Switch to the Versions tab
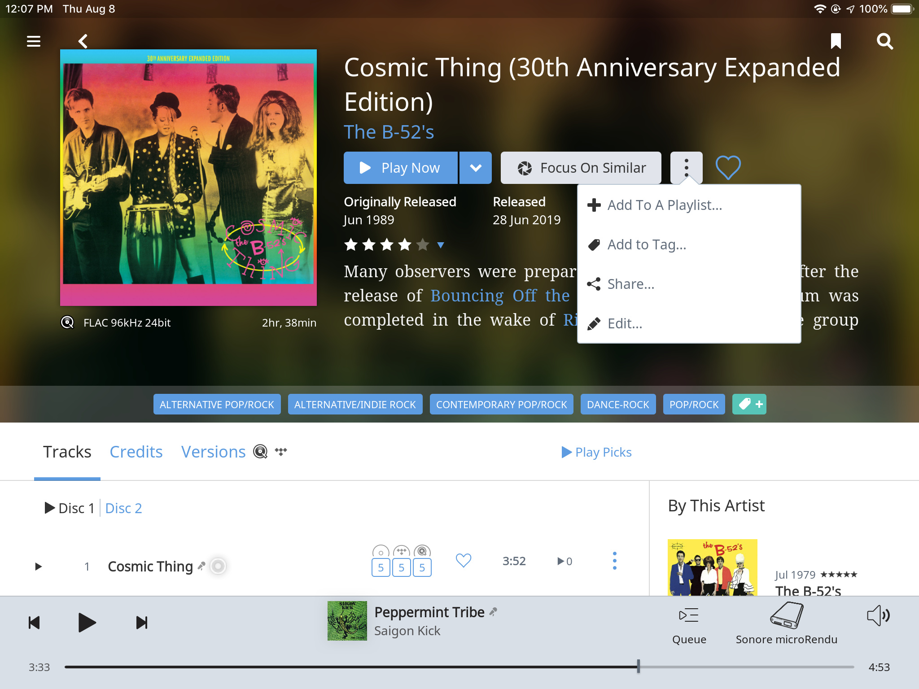The height and width of the screenshot is (689, 919). pyautogui.click(x=213, y=452)
